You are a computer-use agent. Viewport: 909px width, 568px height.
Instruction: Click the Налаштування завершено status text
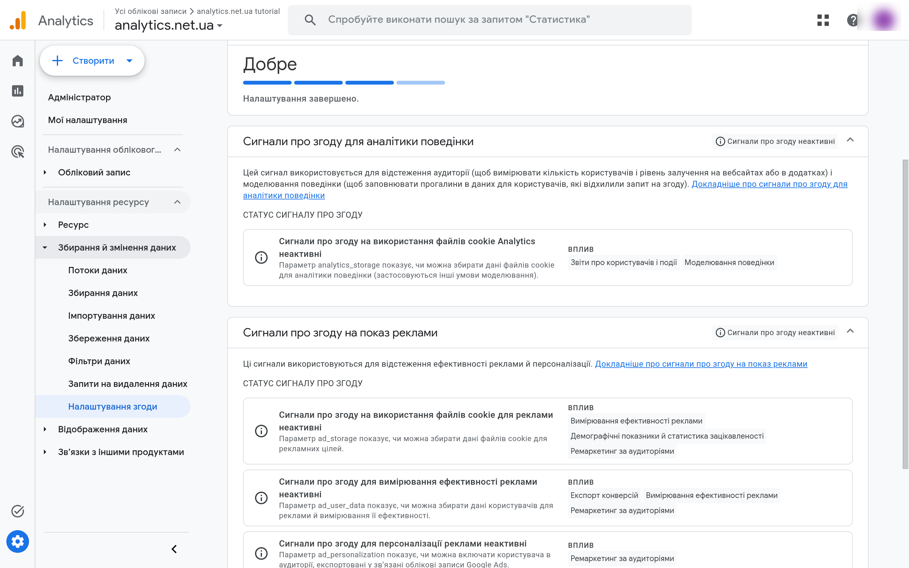301,99
